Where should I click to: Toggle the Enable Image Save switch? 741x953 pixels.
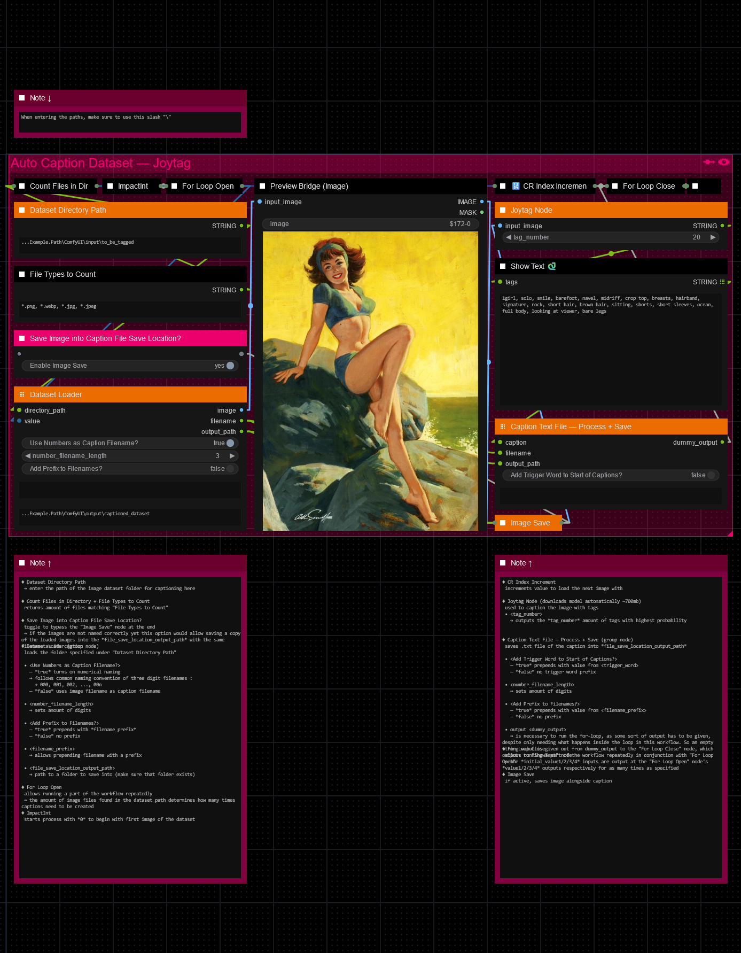(x=230, y=366)
